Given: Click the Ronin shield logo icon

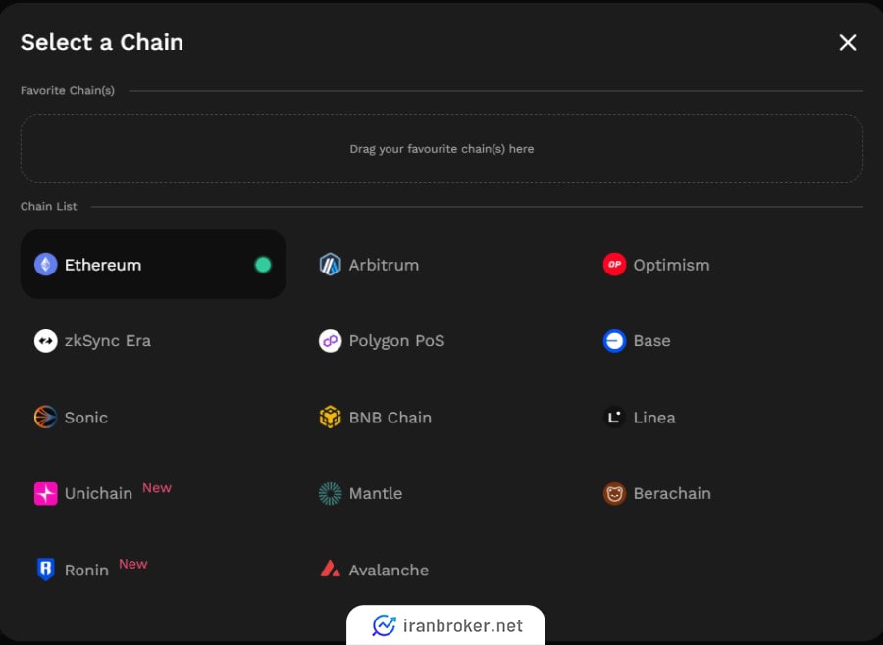Looking at the screenshot, I should click(45, 570).
